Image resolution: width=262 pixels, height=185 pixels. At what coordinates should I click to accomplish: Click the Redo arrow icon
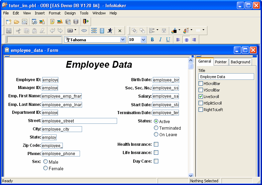point(60,31)
